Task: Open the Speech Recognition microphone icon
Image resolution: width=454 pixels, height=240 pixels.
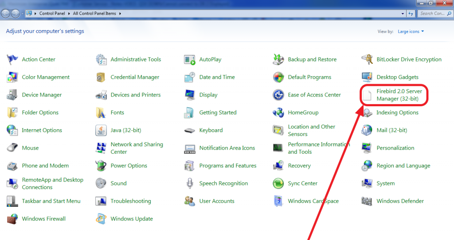Action: coord(190,183)
